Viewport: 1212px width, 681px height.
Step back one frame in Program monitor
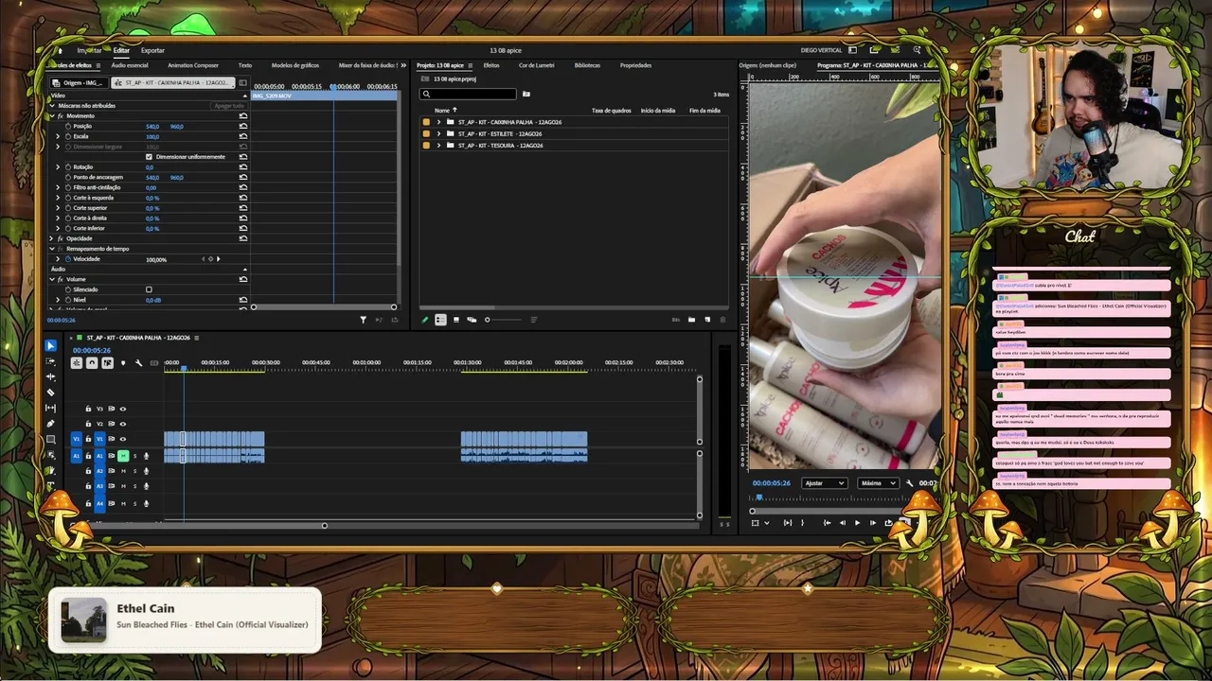click(842, 522)
